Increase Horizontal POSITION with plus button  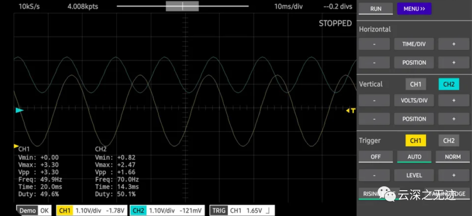tap(454, 63)
